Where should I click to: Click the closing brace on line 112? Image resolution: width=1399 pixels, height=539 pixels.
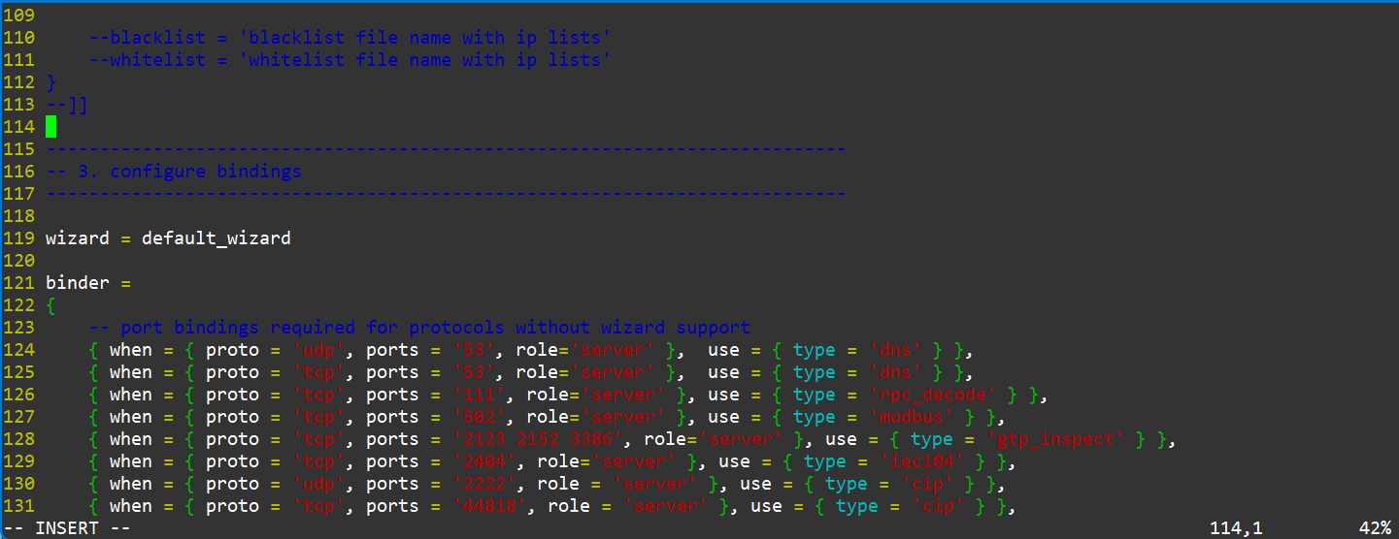(51, 82)
